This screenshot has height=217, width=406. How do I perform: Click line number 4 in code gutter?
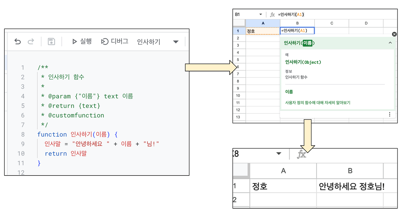coord(23,96)
